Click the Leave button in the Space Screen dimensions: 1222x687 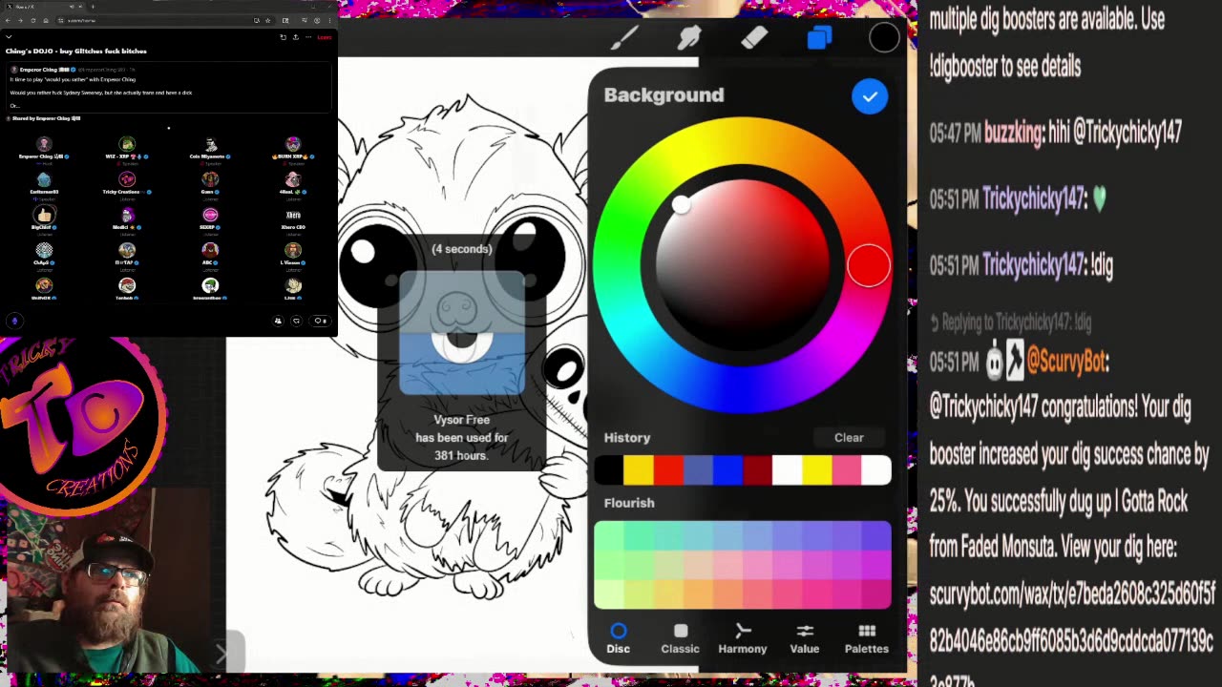point(325,37)
